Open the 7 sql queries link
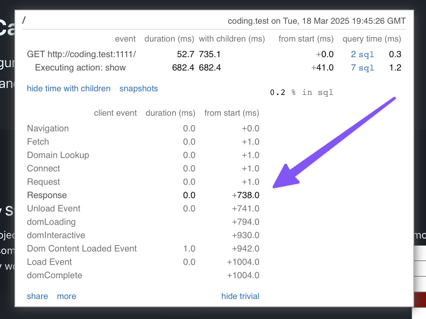Viewport: 426px width, 319px height. point(363,68)
